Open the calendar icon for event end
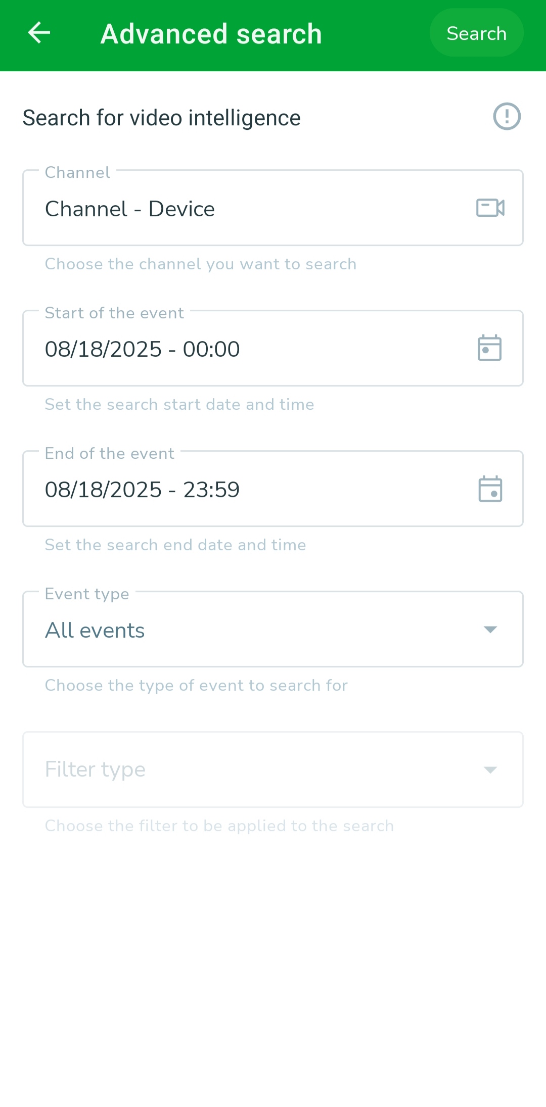 click(x=490, y=489)
